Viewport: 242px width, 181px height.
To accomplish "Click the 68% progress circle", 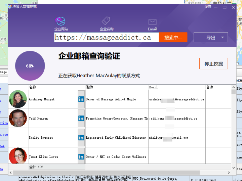I will click(x=30, y=66).
